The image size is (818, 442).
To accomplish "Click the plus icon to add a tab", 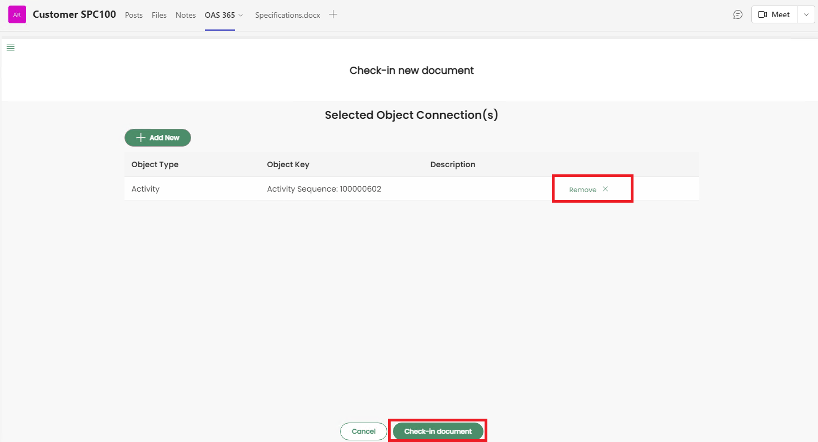I will 333,15.
